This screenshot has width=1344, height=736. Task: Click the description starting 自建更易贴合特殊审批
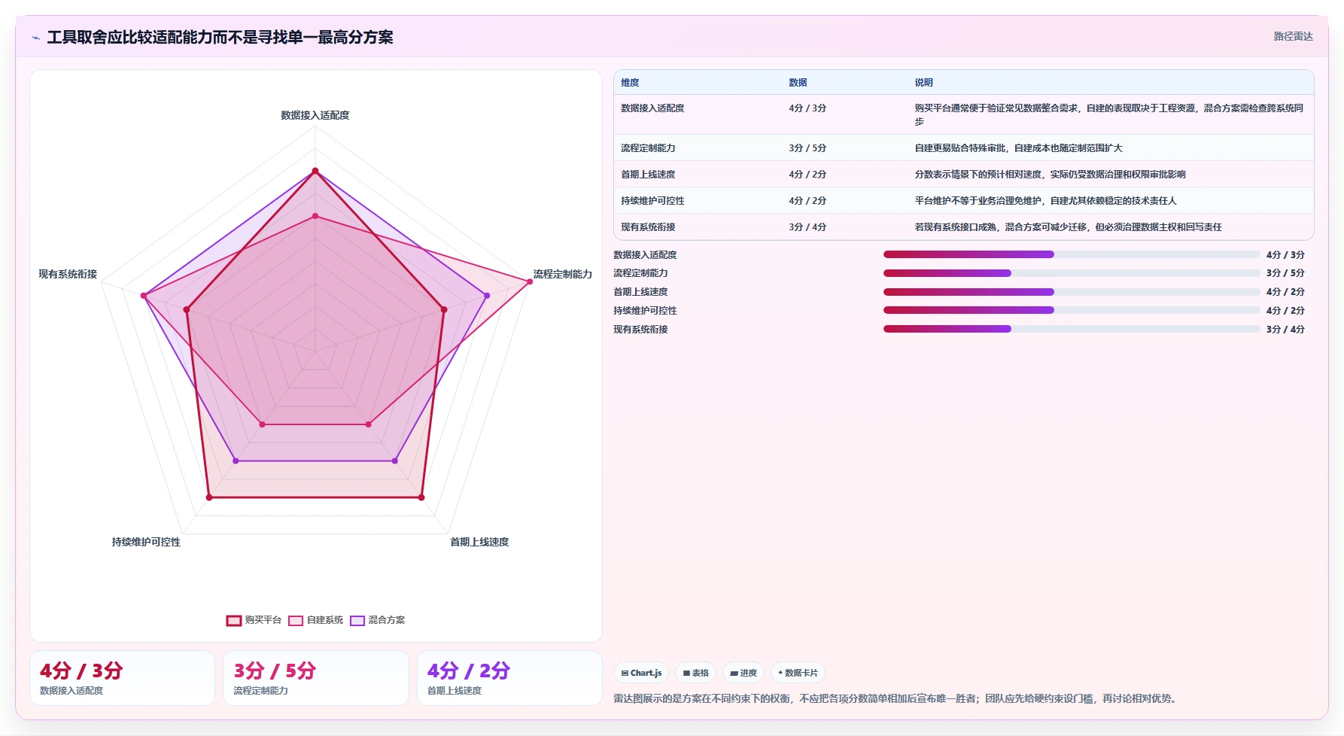(x=1018, y=148)
